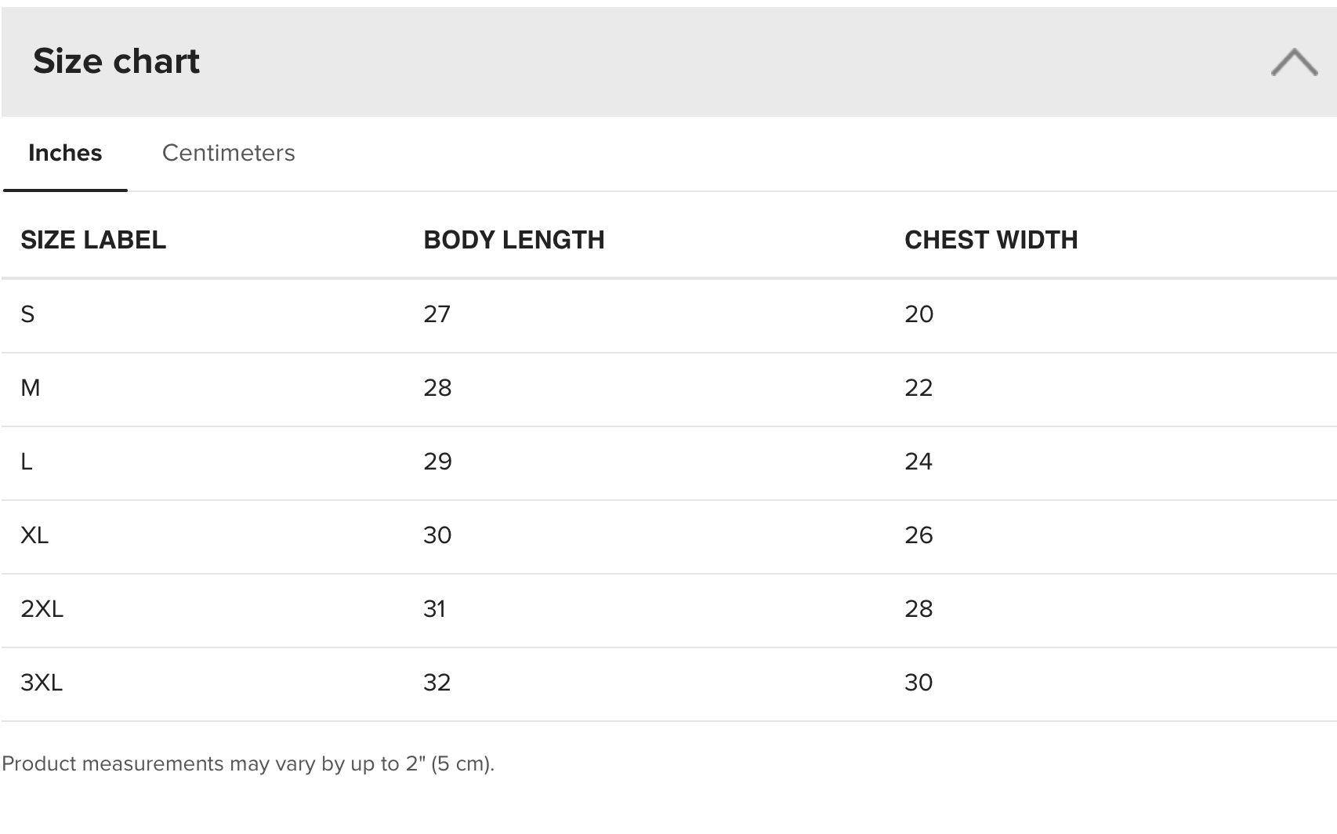Click the CHEST WIDTH column header

(991, 240)
